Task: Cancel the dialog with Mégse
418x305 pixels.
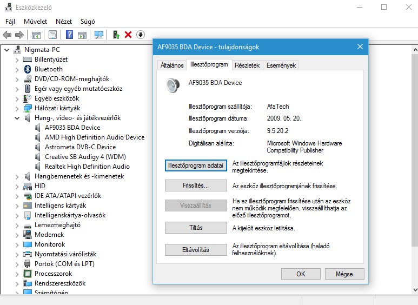Action: pyautogui.click(x=344, y=274)
